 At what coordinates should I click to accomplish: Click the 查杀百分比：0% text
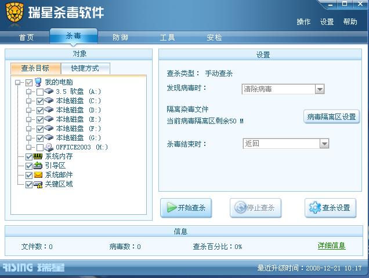click(217, 247)
